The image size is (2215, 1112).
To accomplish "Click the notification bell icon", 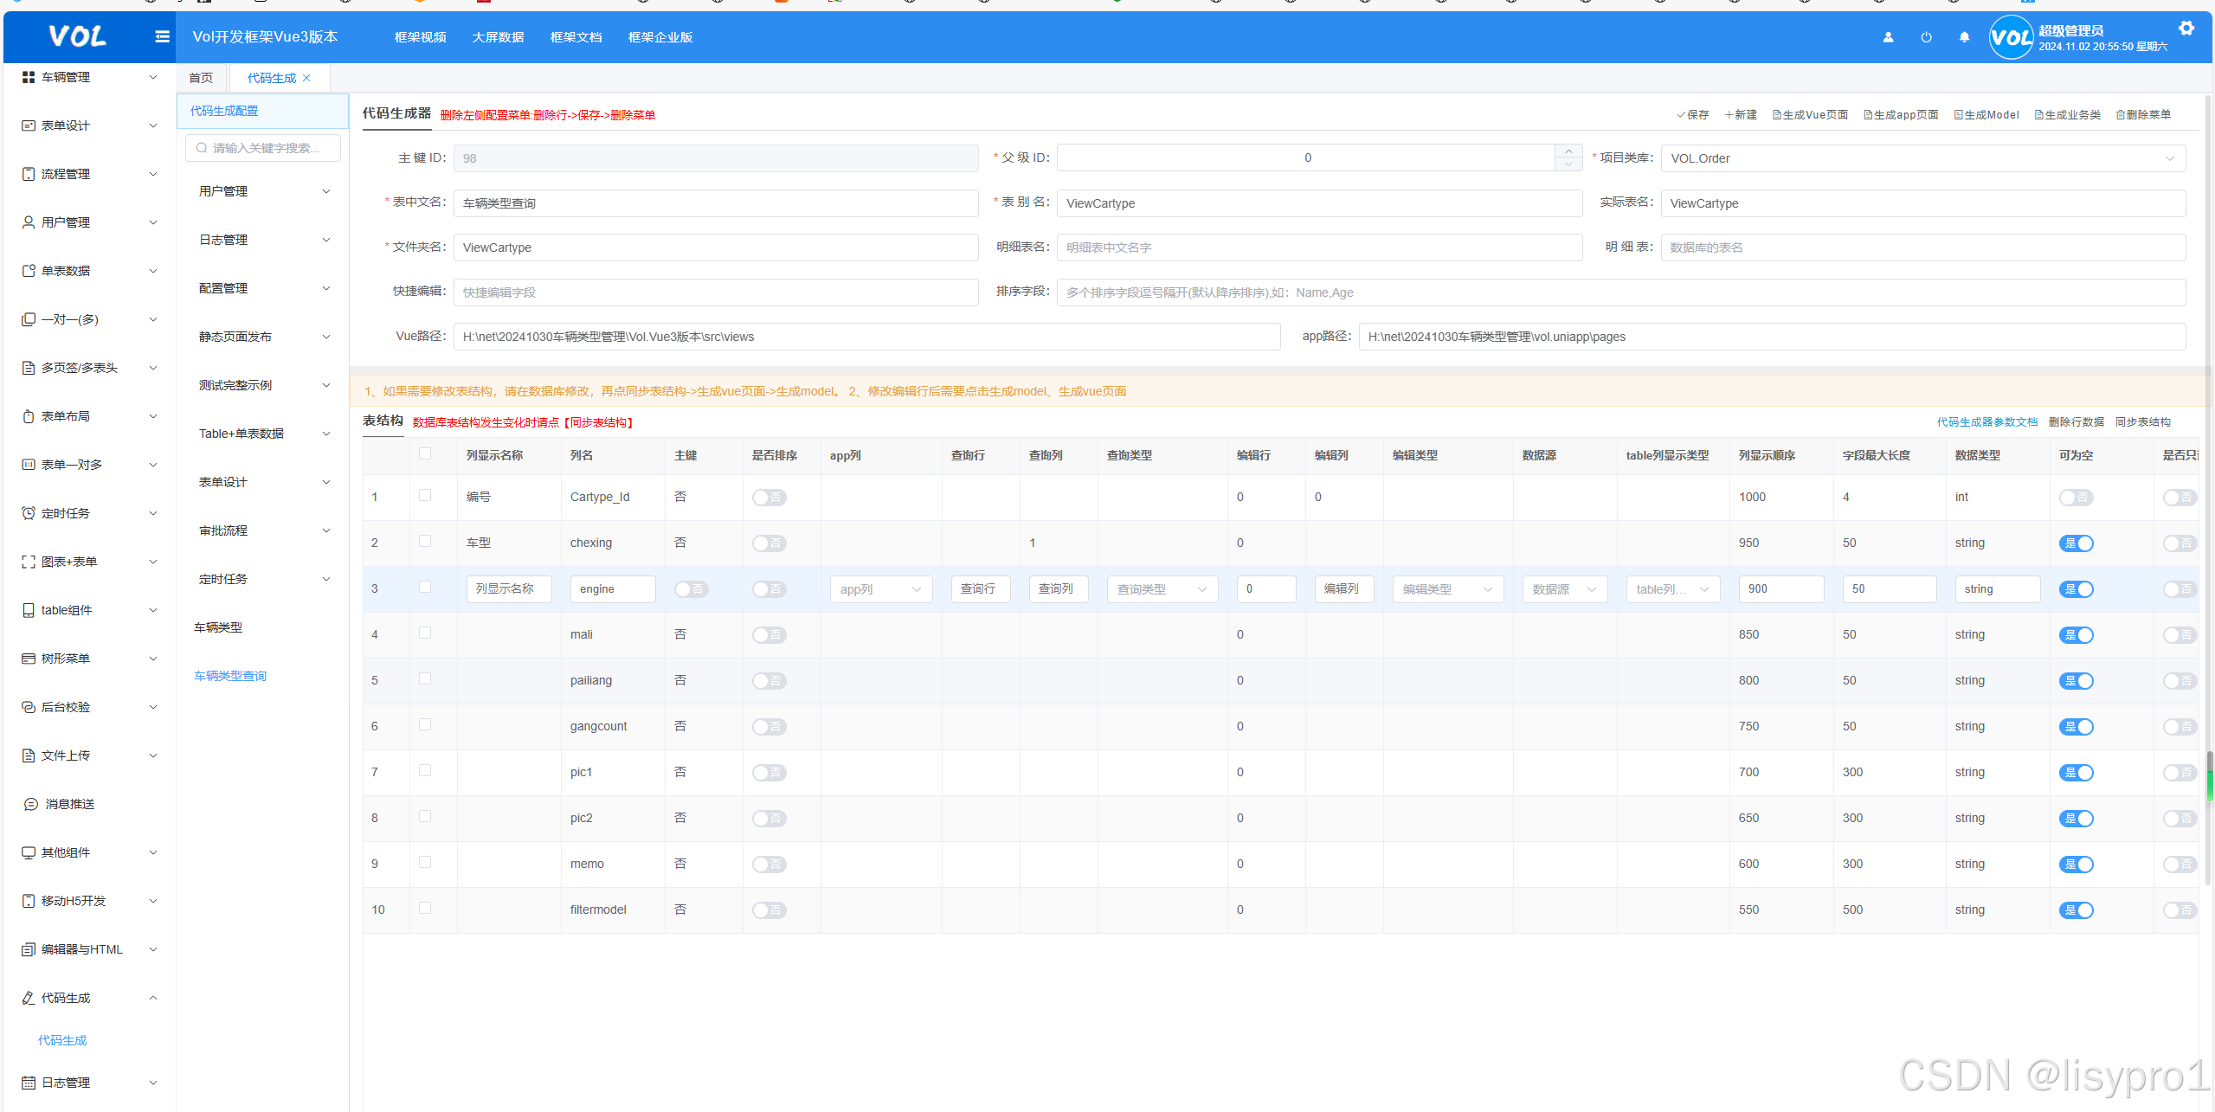I will [1964, 37].
